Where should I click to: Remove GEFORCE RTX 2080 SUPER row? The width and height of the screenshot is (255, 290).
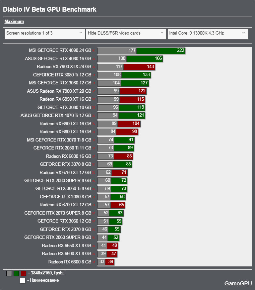pyautogui.click(x=94, y=181)
